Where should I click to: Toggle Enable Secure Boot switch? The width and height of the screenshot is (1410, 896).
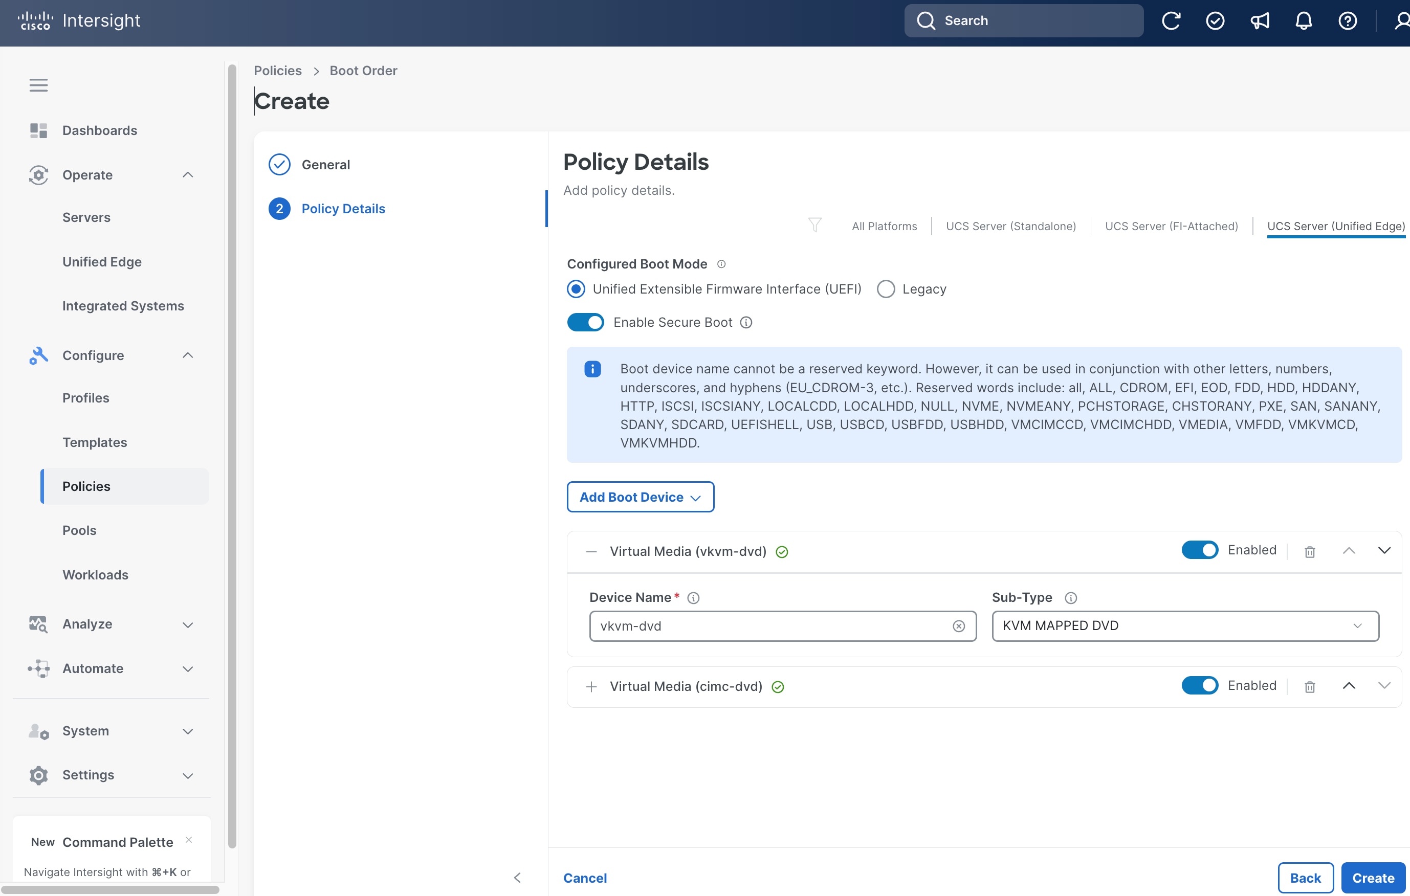point(585,323)
